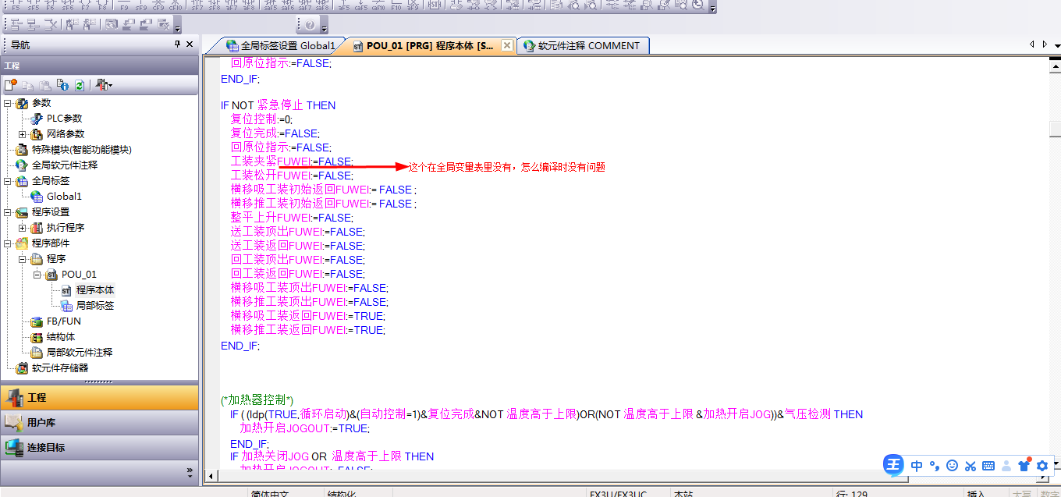Click the new item icon in navigation toolbar
Screen dimensions: 1061x497
pyautogui.click(x=10, y=85)
